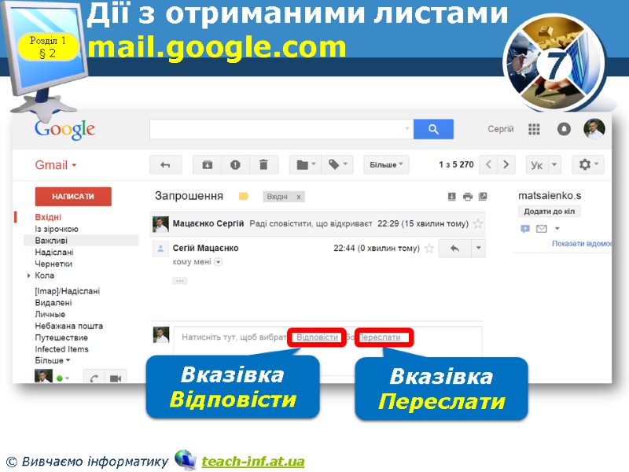Star the message from Мацаєнко Сергій

click(476, 223)
